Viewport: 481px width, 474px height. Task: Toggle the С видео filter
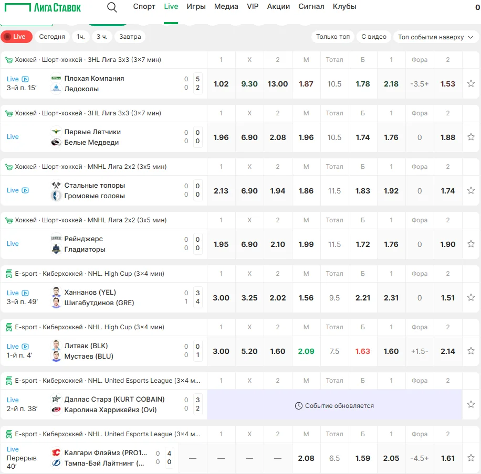[374, 37]
